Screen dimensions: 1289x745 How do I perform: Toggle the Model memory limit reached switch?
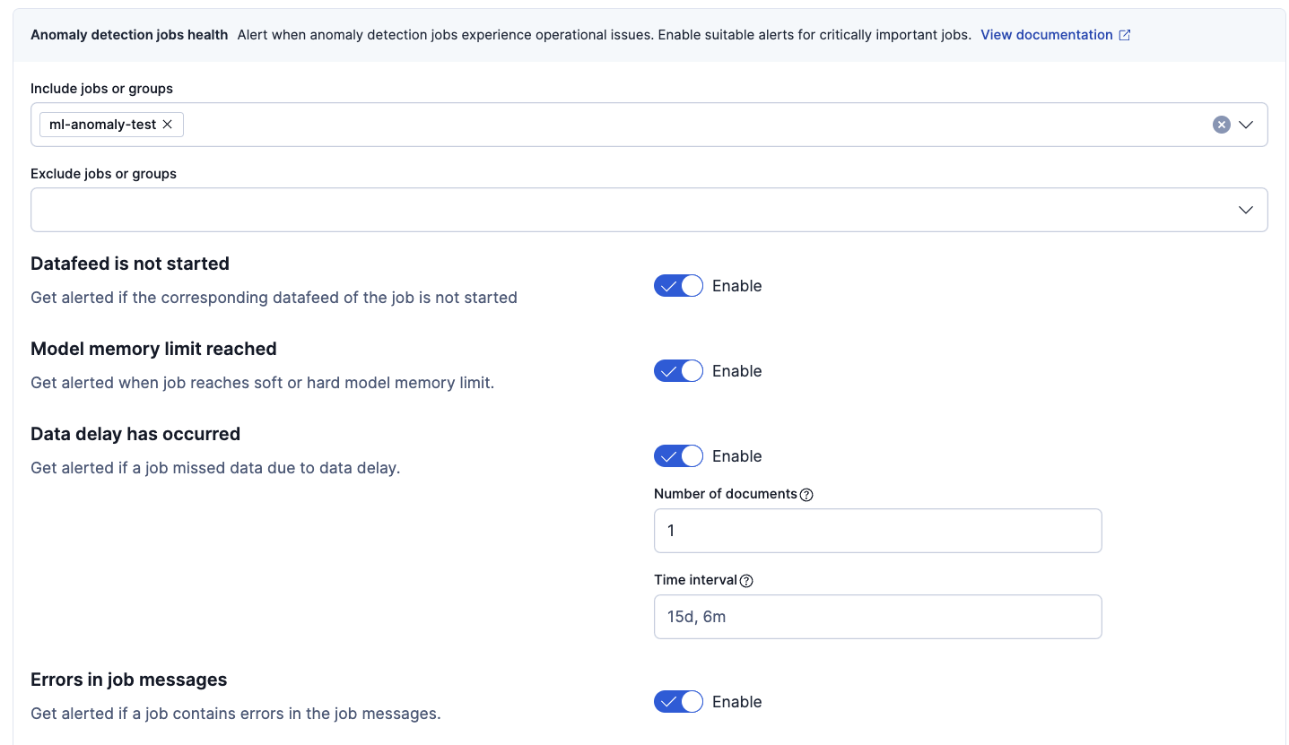coord(678,370)
